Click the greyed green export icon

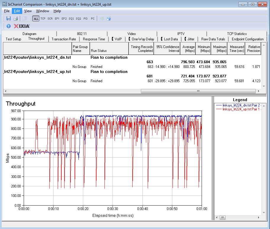point(102,18)
